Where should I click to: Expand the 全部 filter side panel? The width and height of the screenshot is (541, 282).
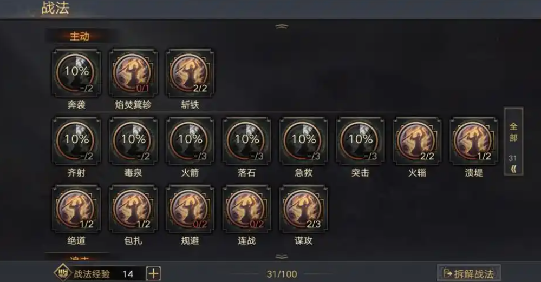click(513, 142)
